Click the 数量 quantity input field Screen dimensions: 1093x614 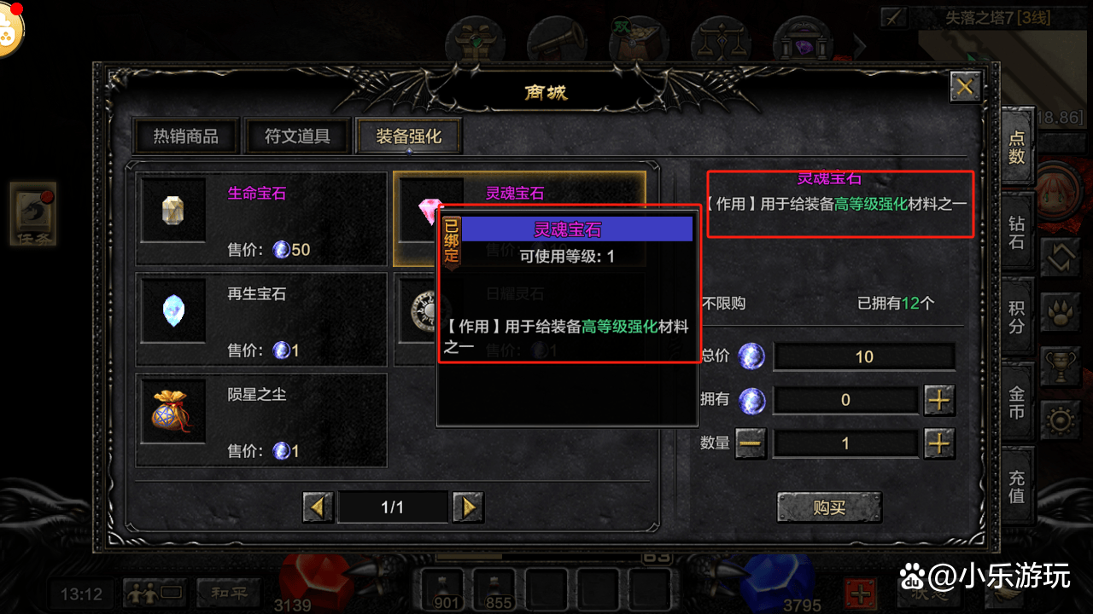pos(845,443)
